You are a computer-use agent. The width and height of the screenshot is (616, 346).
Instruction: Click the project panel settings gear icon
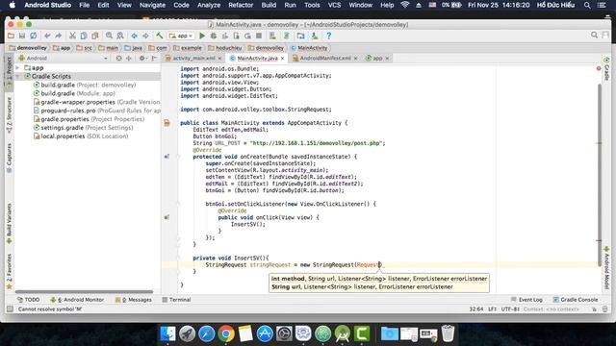pyautogui.click(x=141, y=58)
